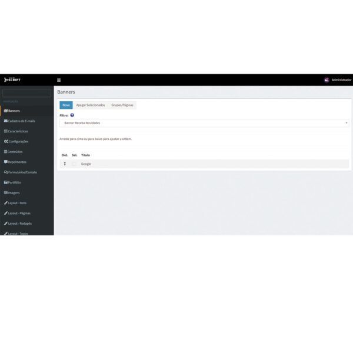Click the blue help icon beside Filtro
Viewport: 353px width, 353px height.
point(72,115)
